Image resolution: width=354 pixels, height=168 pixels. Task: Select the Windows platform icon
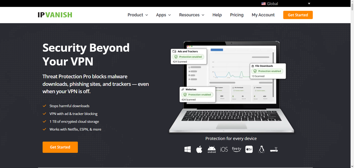187,149
